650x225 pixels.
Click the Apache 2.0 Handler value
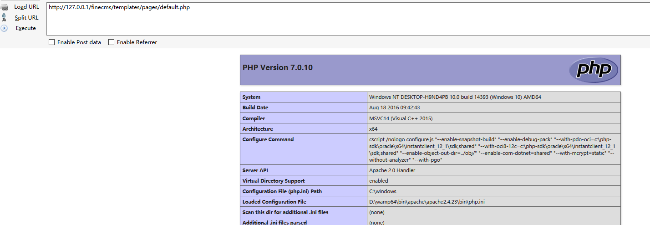[x=392, y=170]
